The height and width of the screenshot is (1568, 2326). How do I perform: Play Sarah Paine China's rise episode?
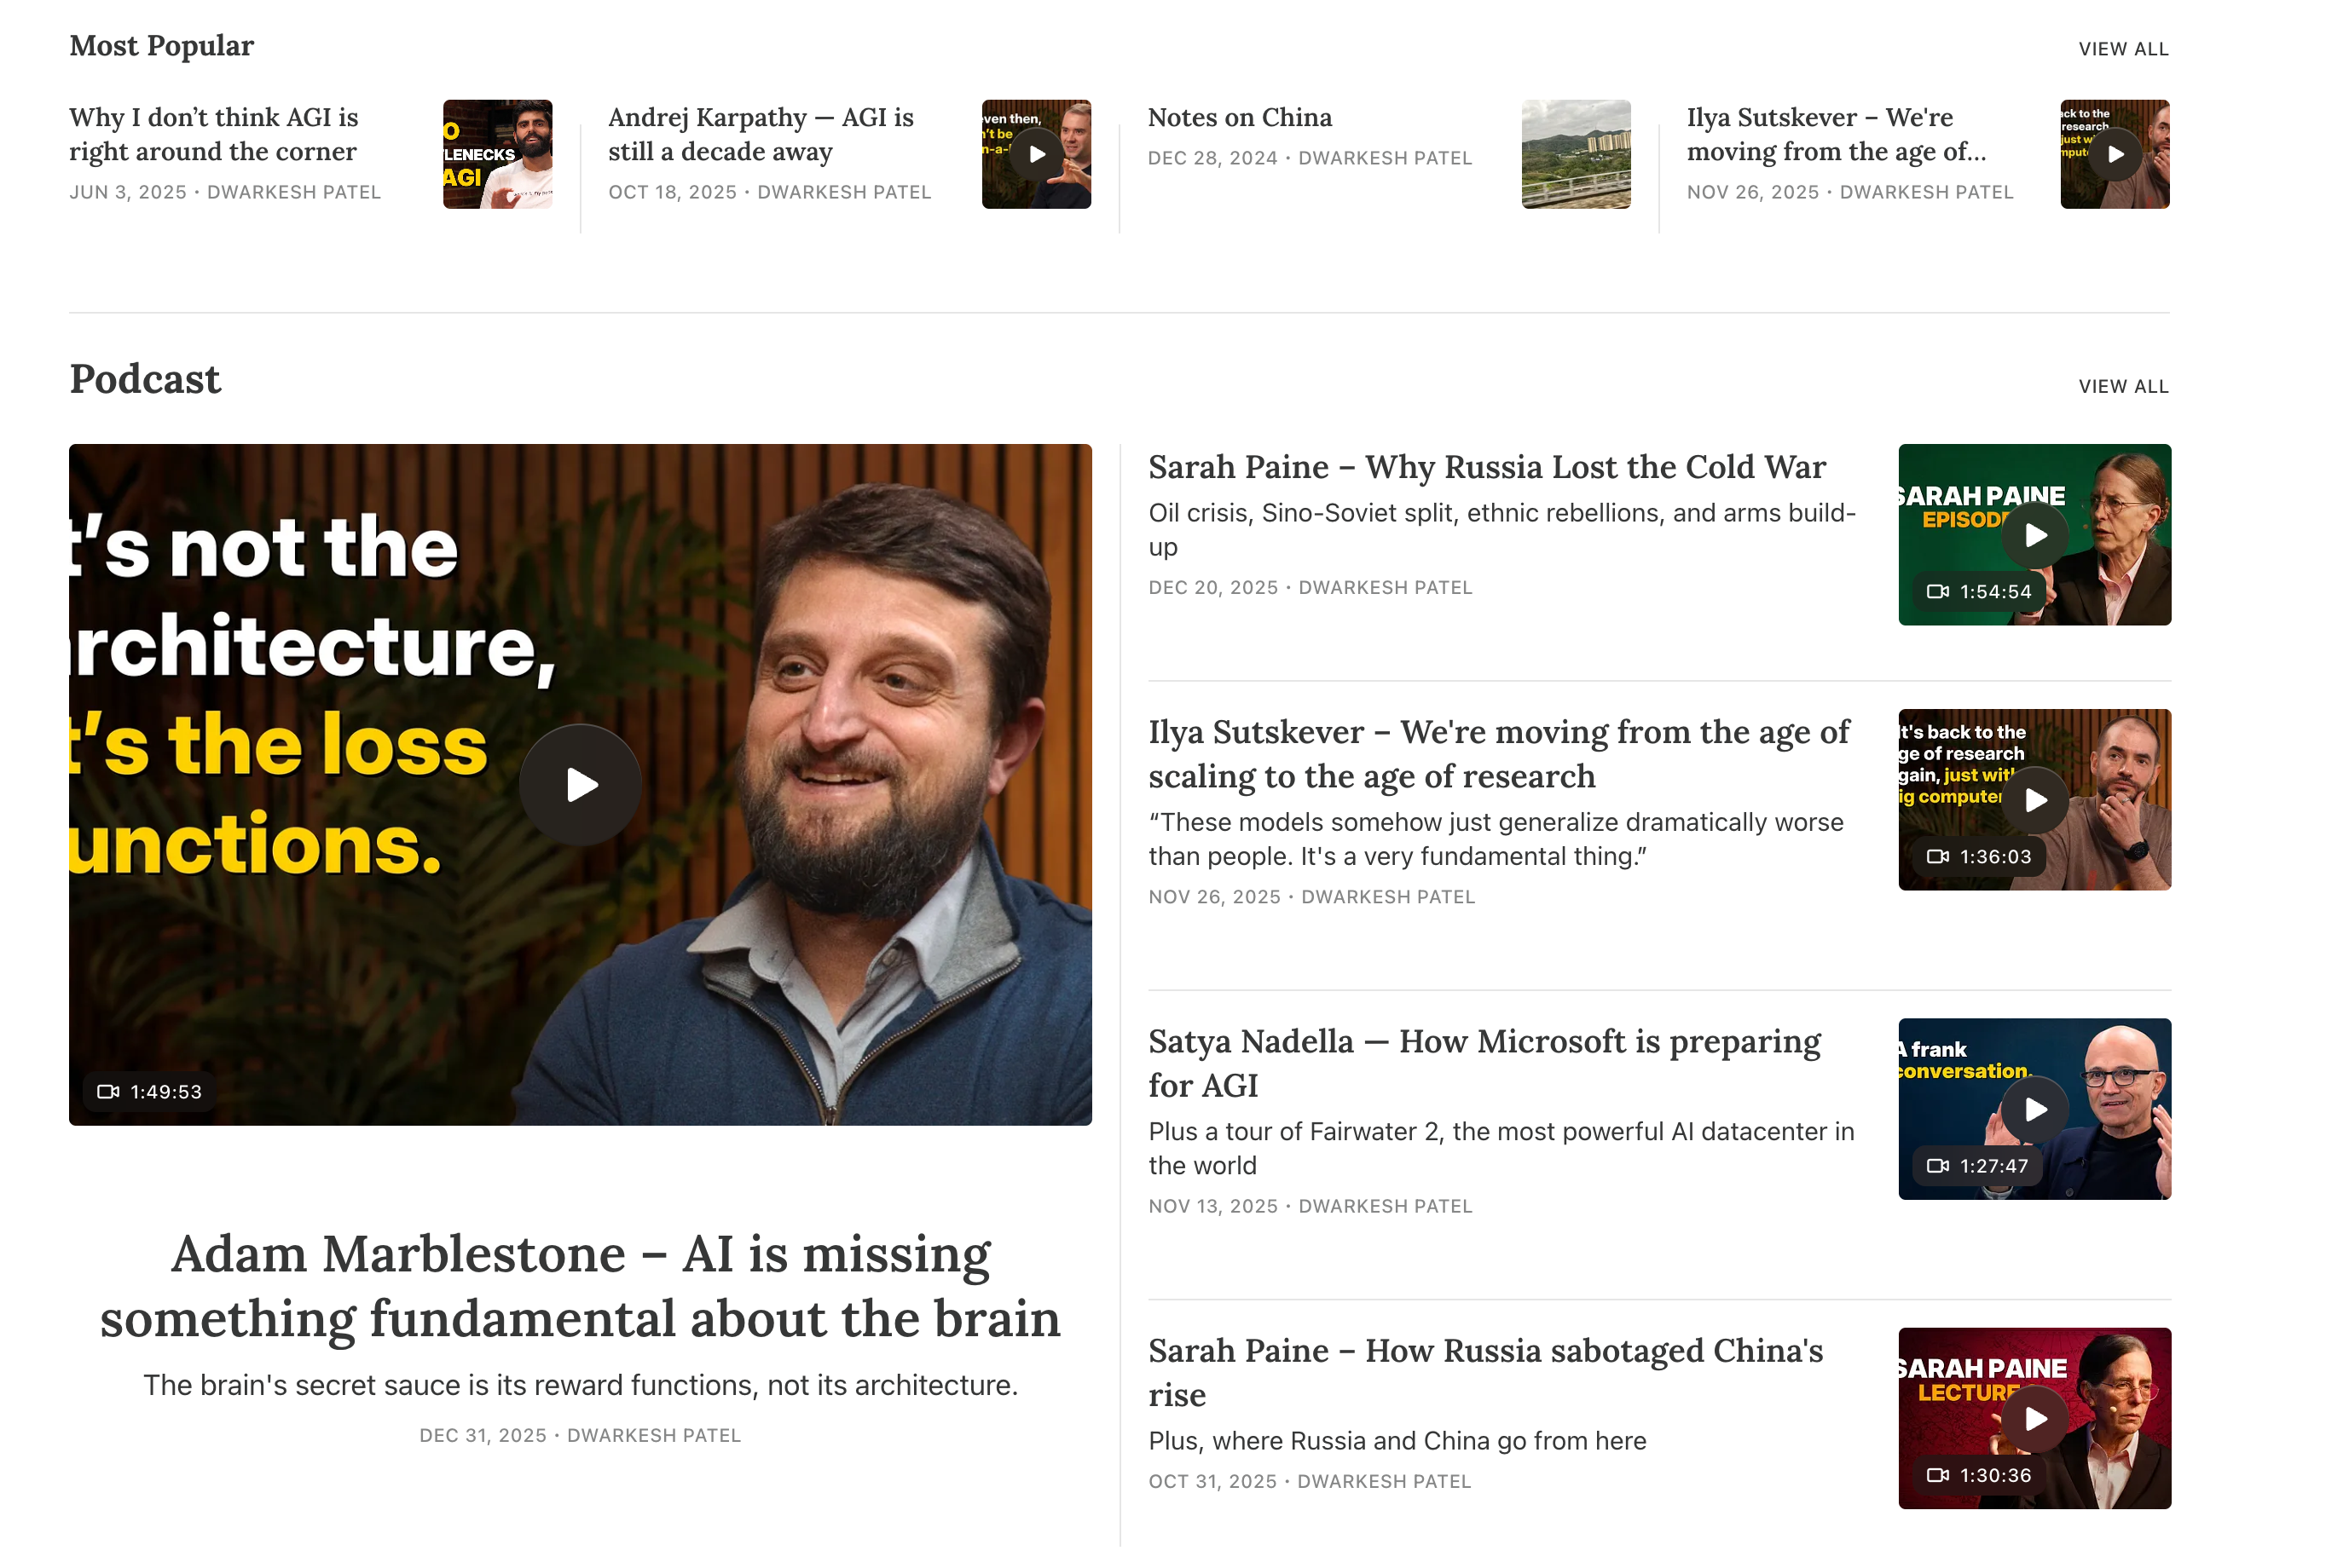2034,1418
